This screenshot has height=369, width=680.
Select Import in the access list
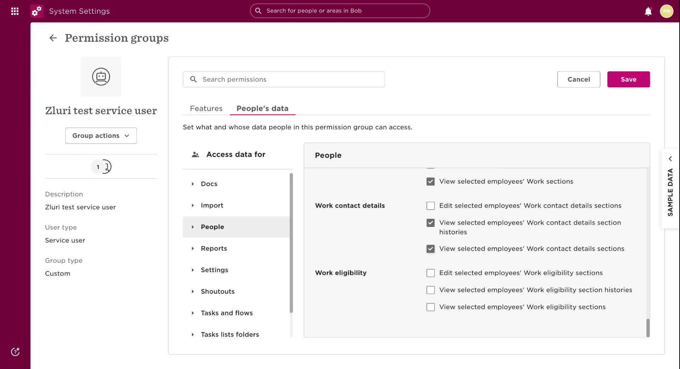[x=212, y=205]
